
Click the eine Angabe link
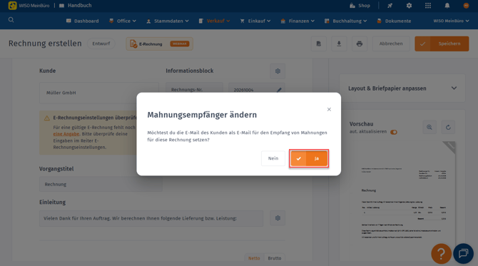tap(66, 134)
